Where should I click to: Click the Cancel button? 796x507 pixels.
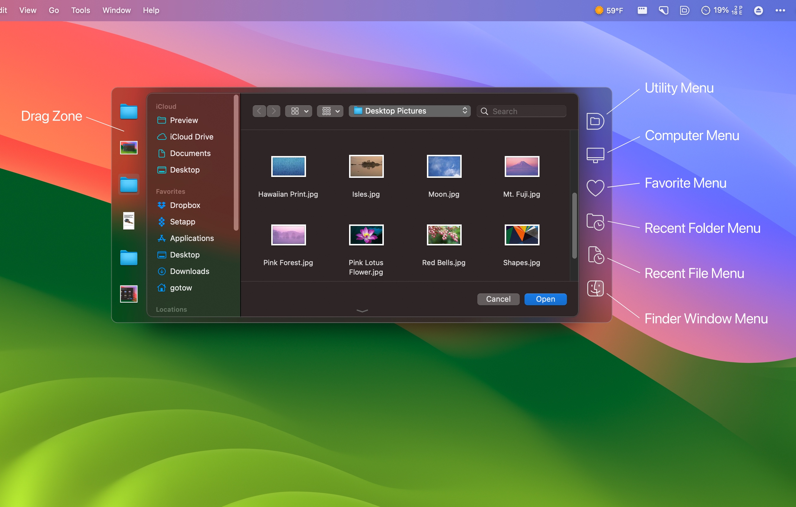[498, 299]
